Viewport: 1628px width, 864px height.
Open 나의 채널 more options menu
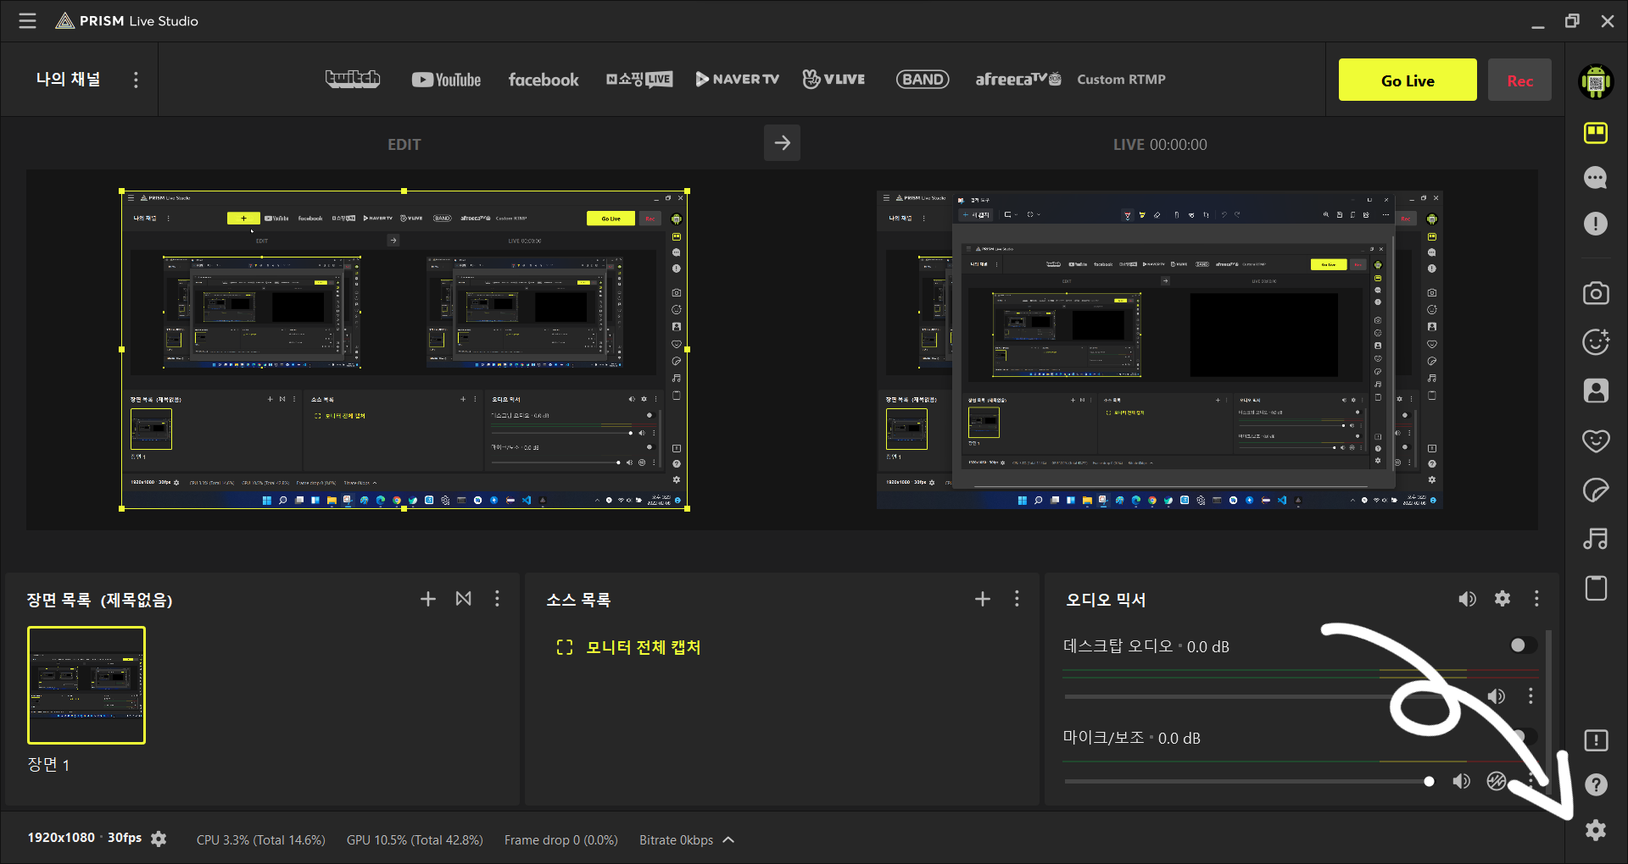136,80
